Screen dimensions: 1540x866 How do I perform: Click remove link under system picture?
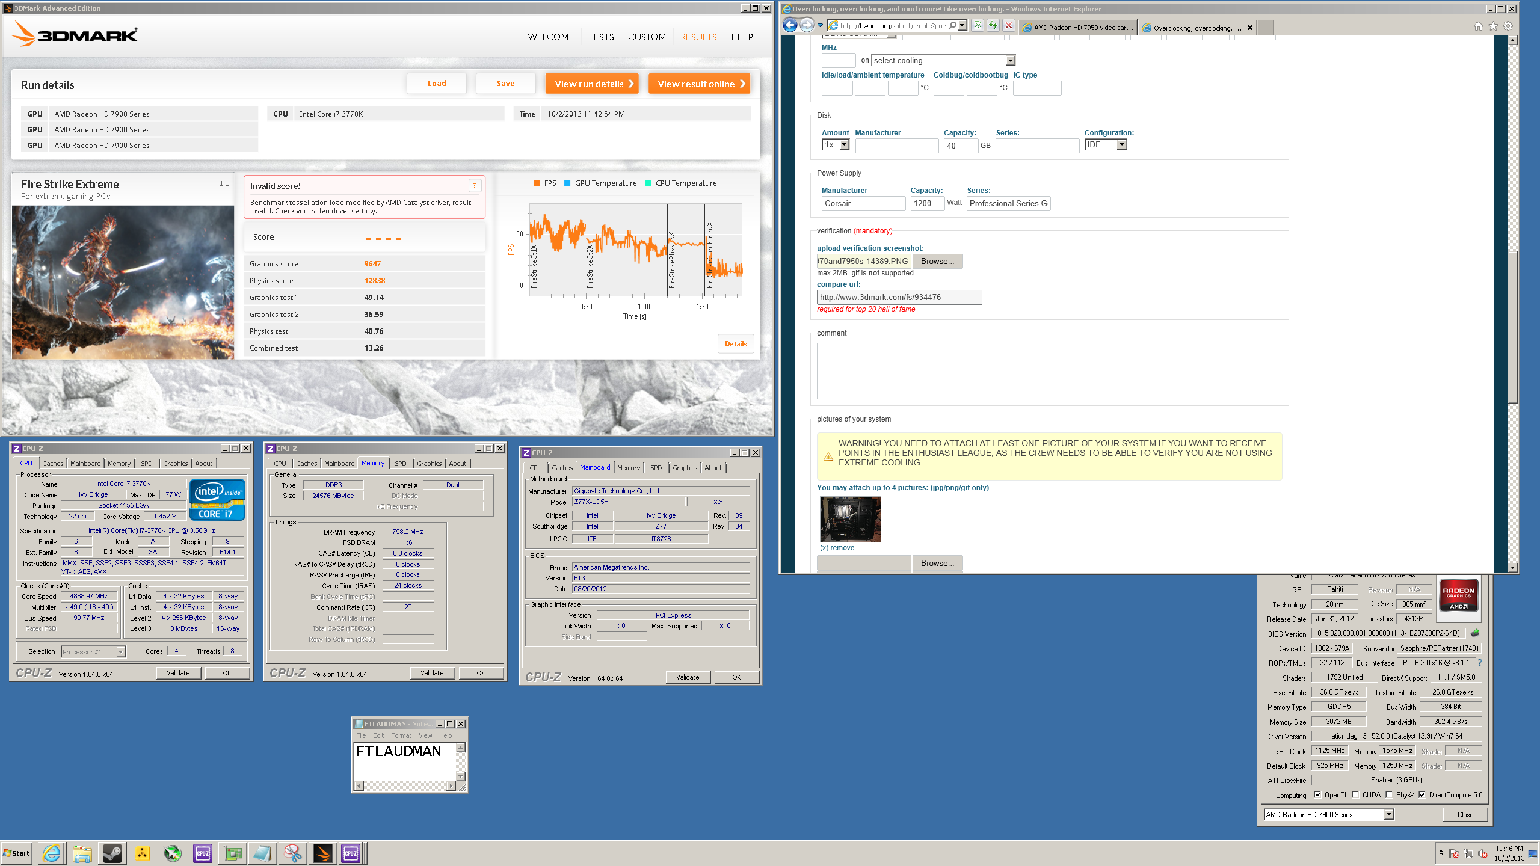tap(837, 548)
